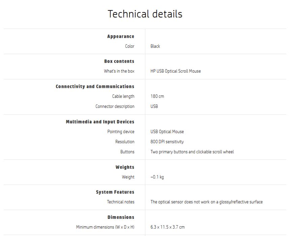Viewport: 292px width, 236px height.
Task: Click the optical sensor technical note text
Action: (206, 202)
